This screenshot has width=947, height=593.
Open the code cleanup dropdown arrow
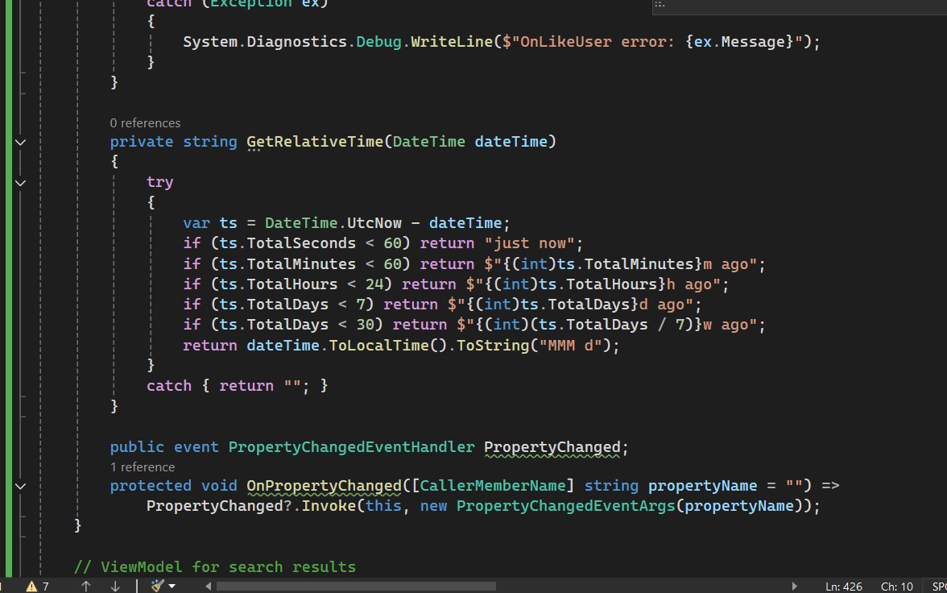(172, 586)
